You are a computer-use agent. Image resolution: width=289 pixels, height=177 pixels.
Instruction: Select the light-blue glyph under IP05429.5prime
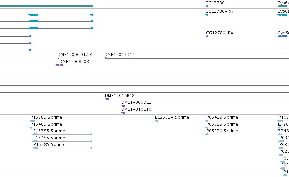pos(206,121)
